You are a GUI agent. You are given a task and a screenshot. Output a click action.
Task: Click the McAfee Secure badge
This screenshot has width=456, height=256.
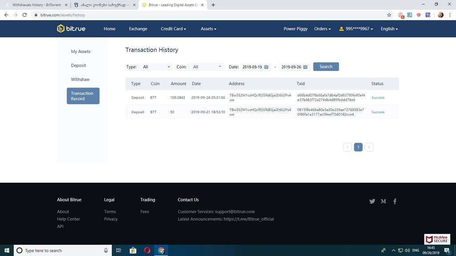tap(437, 239)
